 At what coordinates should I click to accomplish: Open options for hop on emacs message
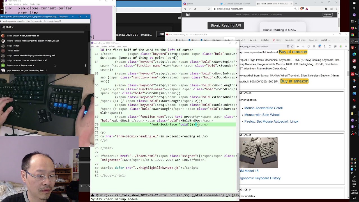[85, 65]
